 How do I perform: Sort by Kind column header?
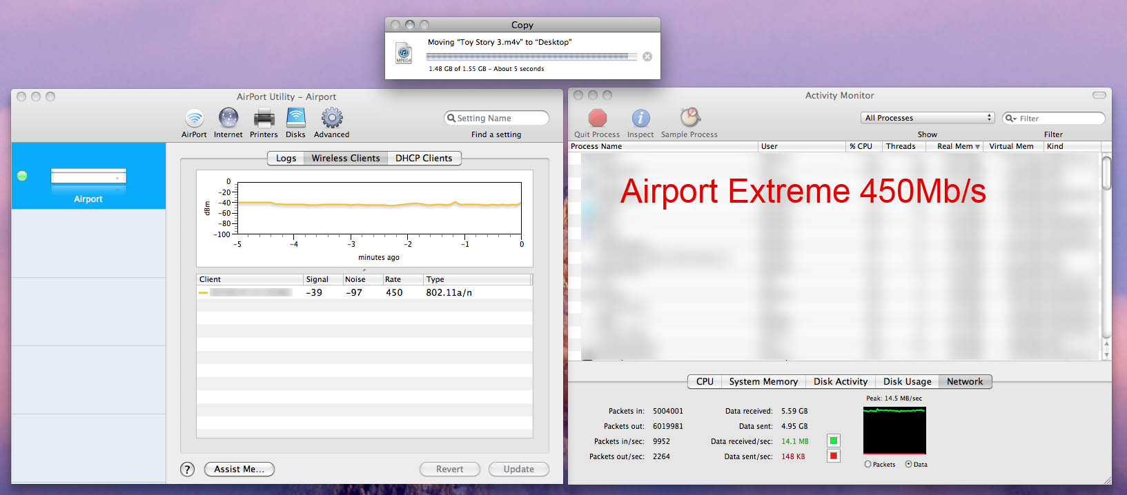pyautogui.click(x=1072, y=146)
